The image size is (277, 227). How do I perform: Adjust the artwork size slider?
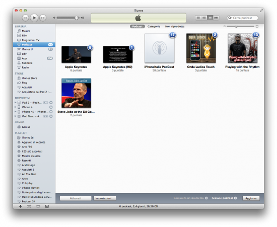pyautogui.click(x=236, y=26)
